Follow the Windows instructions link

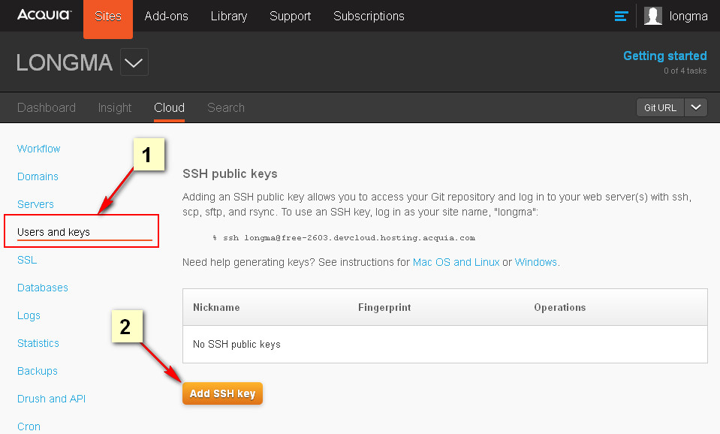[x=535, y=262]
